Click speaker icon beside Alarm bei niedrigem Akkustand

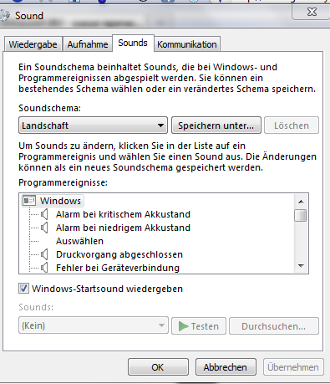click(x=44, y=228)
